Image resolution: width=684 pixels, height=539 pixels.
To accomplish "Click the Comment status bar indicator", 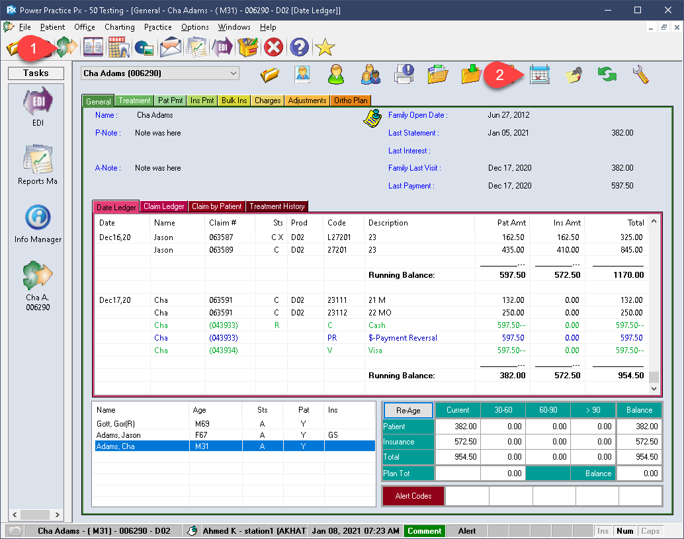I will point(424,530).
